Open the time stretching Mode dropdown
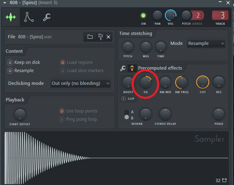Viewport: 234px width, 185px height. coord(206,43)
